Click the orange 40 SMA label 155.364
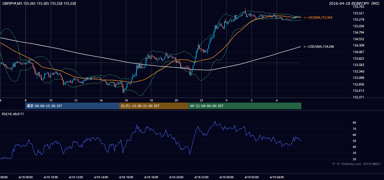384x180 pixels. 318,18
